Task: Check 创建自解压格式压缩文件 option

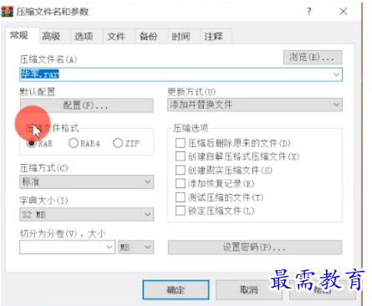Action: pos(181,156)
